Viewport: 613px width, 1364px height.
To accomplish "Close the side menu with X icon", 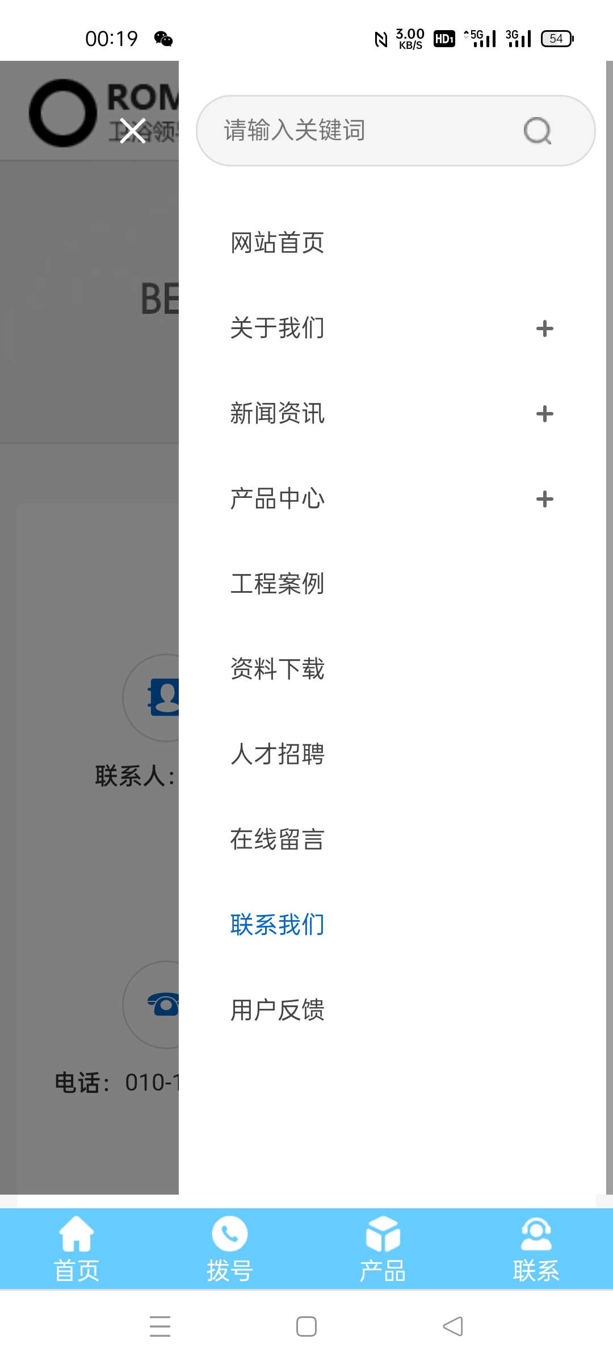I will (x=133, y=131).
